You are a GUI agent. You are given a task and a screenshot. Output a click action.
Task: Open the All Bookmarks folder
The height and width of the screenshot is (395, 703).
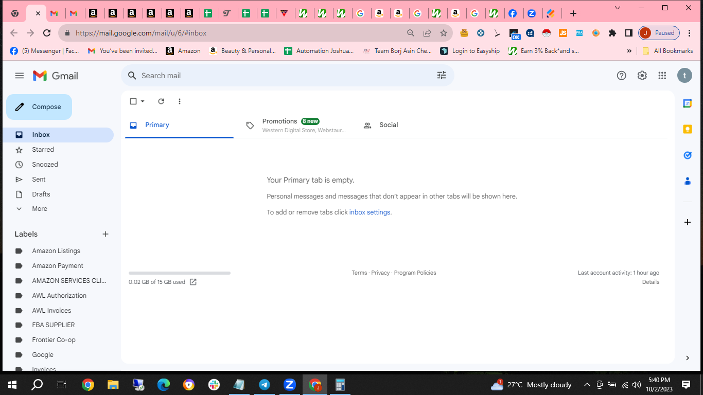(x=667, y=51)
